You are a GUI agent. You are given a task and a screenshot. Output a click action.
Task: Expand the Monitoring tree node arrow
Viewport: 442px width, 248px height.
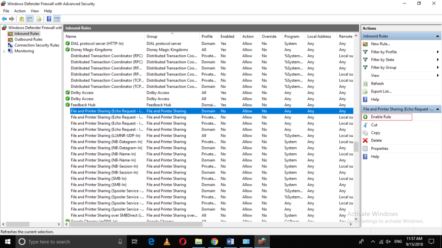coord(4,51)
